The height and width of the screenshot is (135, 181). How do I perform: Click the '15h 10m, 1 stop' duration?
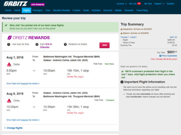point(78,71)
